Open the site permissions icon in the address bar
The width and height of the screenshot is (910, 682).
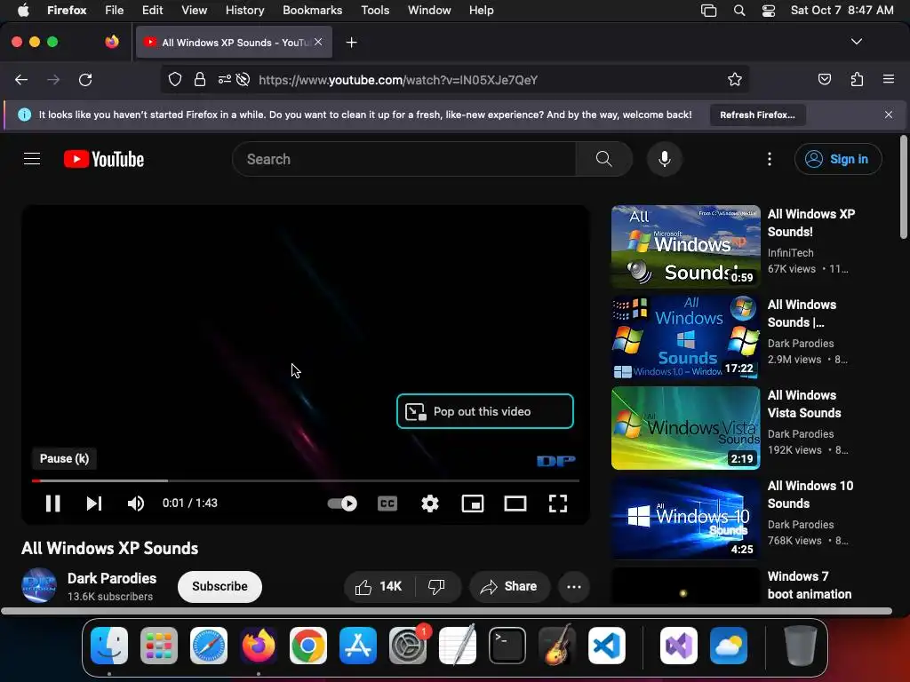point(225,79)
